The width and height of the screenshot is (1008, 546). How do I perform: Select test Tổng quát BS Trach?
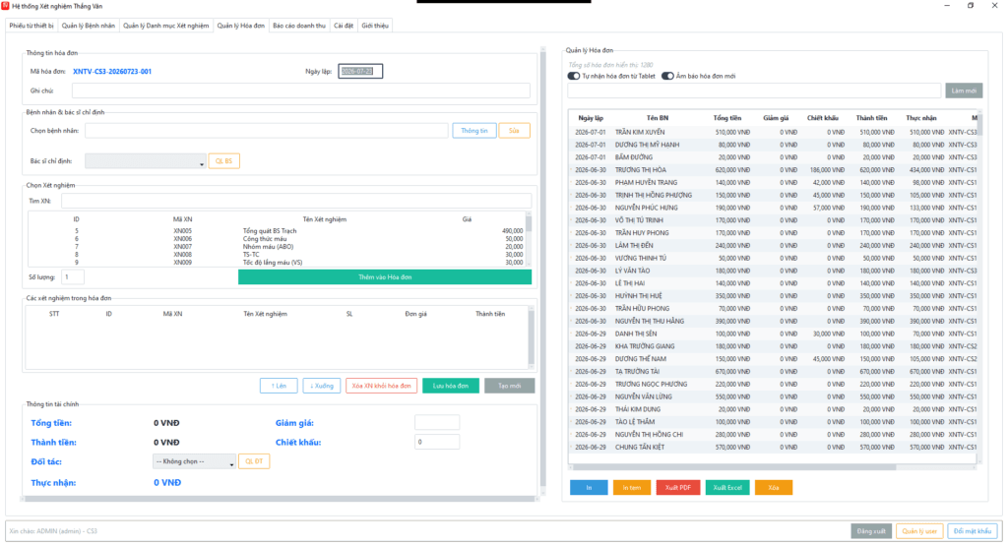pos(278,230)
